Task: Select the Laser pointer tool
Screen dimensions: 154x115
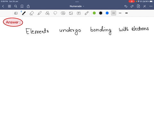Action: pyautogui.click(x=87, y=13)
